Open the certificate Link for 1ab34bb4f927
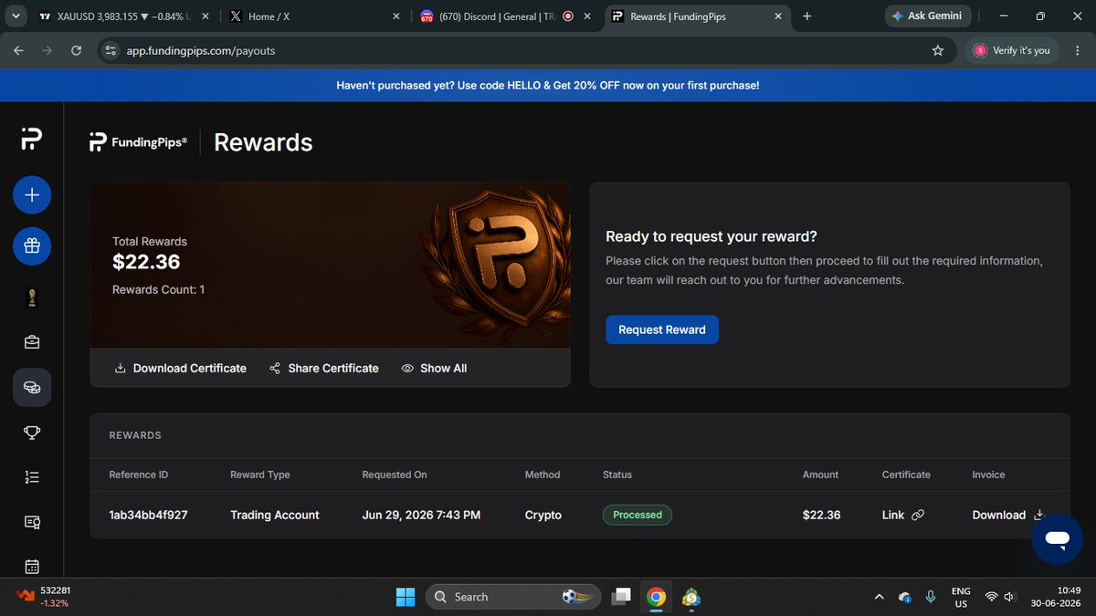 pyautogui.click(x=902, y=515)
